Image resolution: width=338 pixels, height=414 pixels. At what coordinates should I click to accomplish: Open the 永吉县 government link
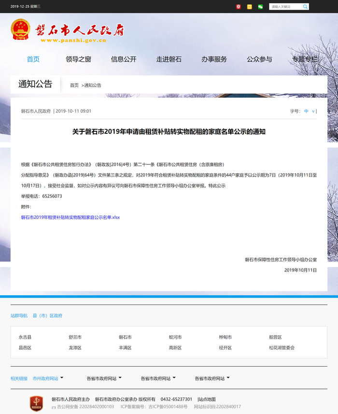pyautogui.click(x=25, y=337)
